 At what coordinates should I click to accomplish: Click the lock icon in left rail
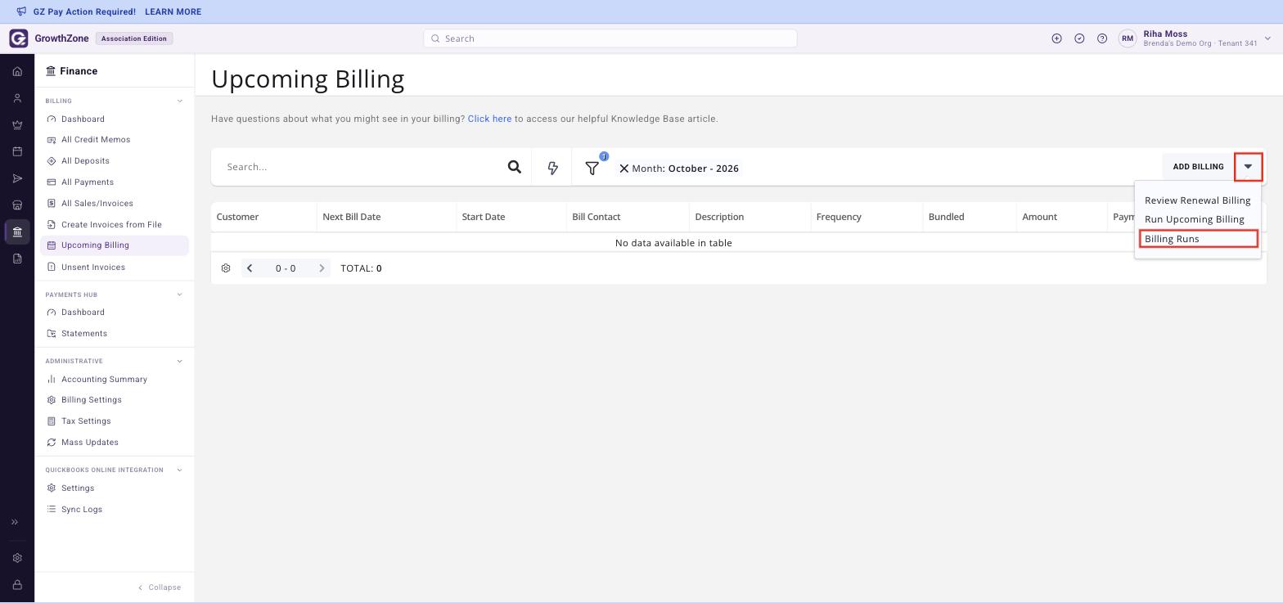coord(17,585)
